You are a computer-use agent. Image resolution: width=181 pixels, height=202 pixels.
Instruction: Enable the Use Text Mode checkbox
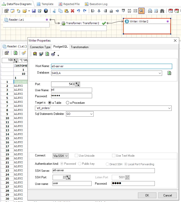click(114, 155)
